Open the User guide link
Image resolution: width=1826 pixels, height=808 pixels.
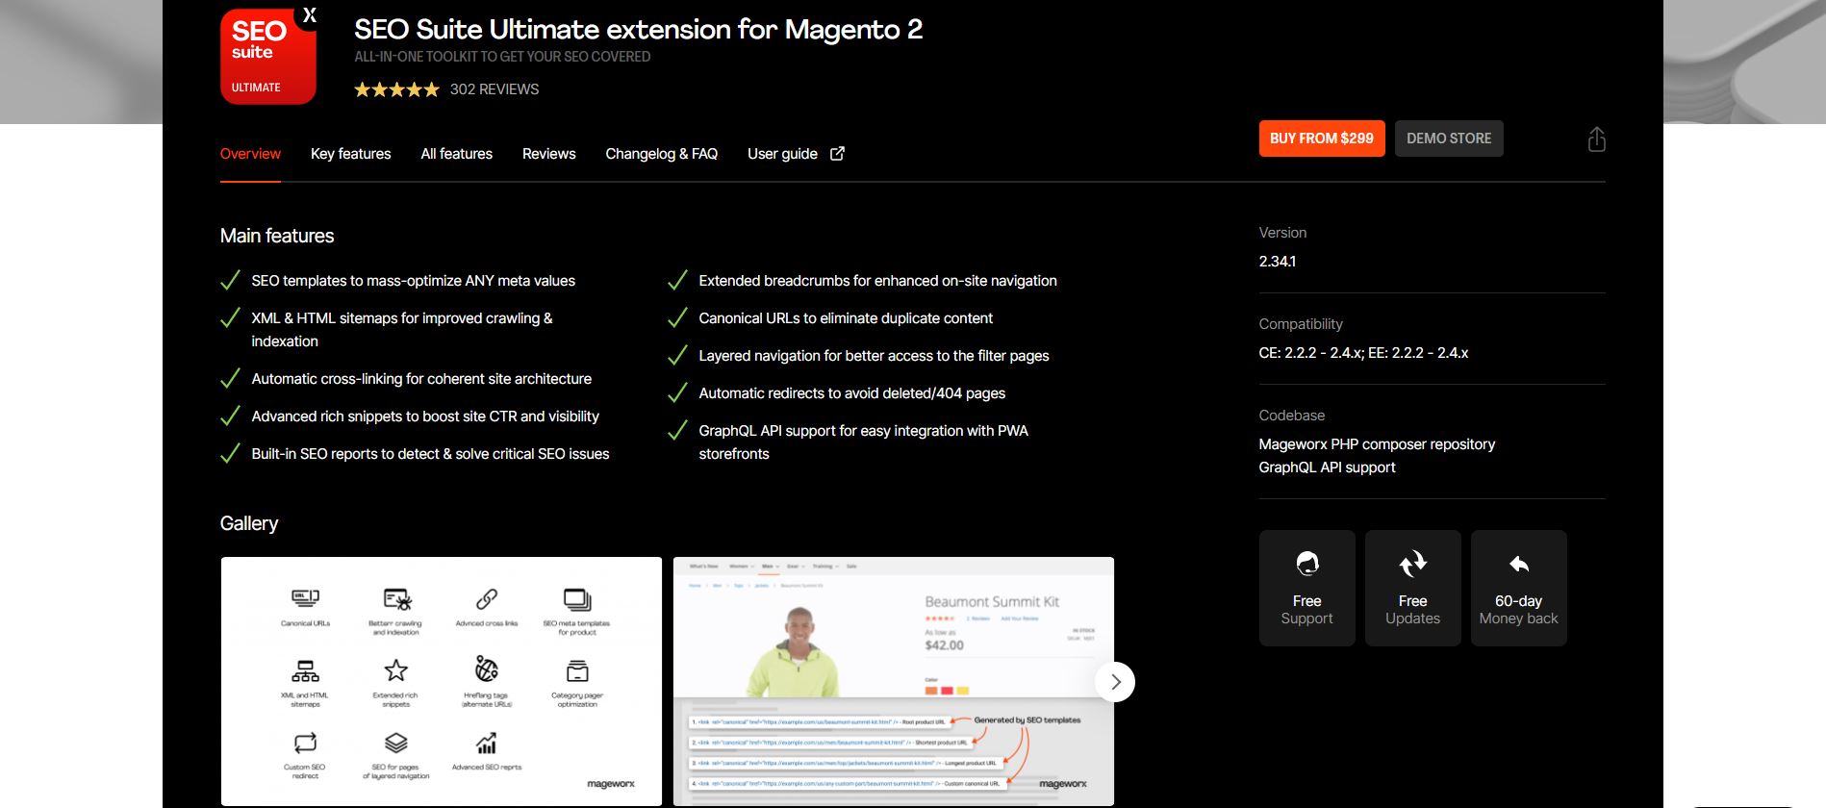(782, 154)
